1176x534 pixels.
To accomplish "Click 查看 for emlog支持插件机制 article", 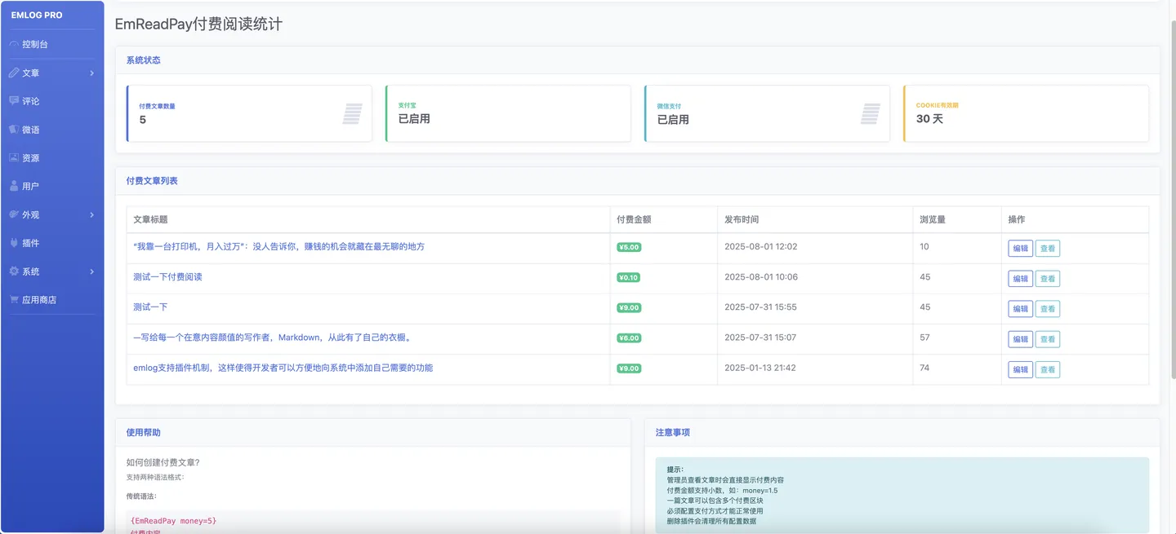I will 1048,369.
